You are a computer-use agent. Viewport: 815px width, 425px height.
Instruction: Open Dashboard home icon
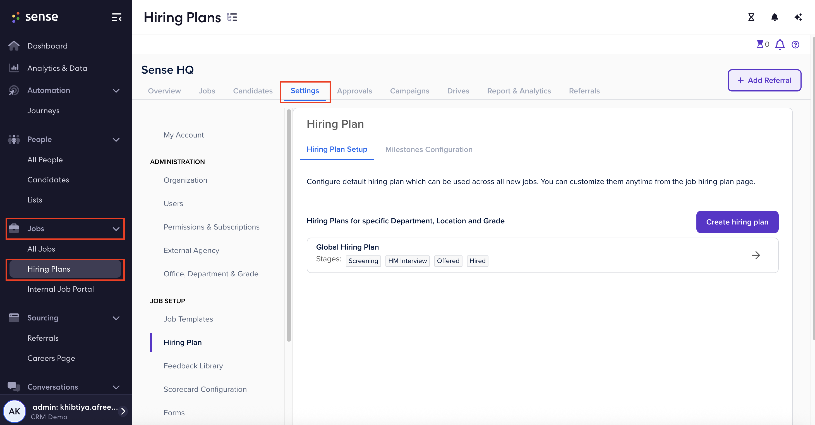click(x=14, y=46)
